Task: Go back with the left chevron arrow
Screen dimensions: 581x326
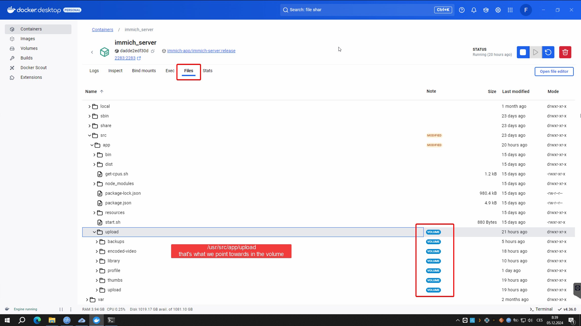Action: point(92,52)
